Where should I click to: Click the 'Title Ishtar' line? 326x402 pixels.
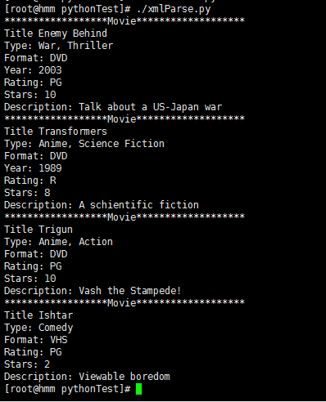point(38,315)
